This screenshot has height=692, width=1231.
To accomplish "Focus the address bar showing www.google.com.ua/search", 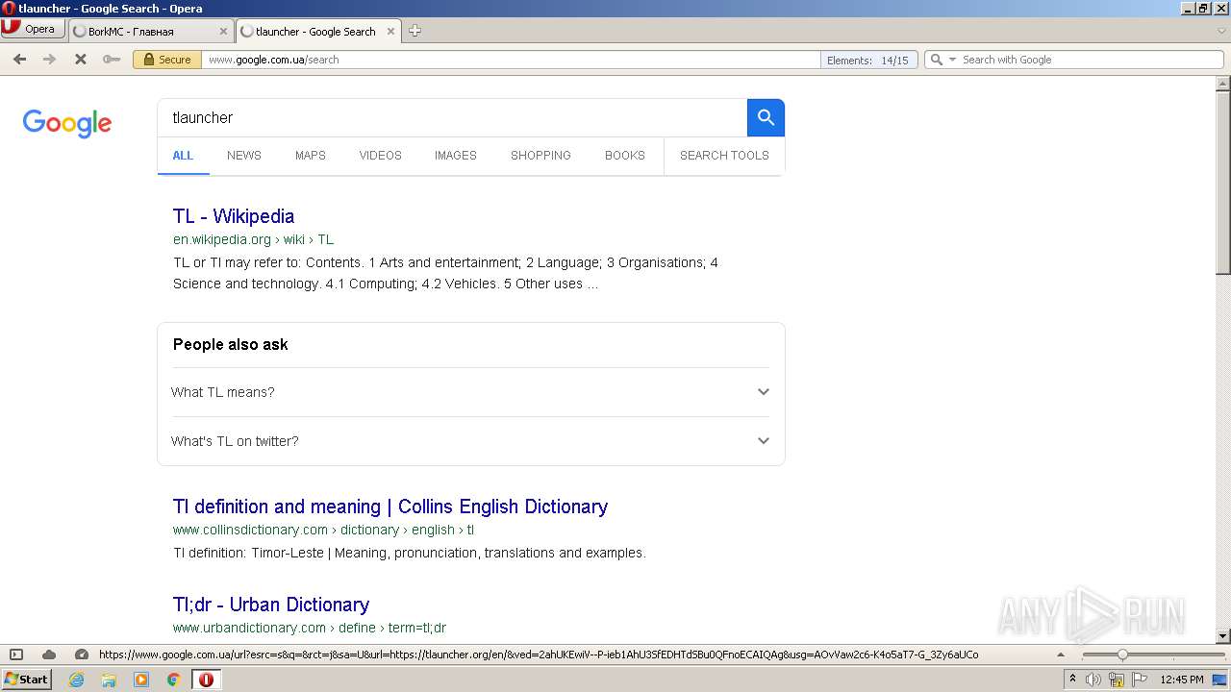I will pyautogui.click(x=510, y=60).
